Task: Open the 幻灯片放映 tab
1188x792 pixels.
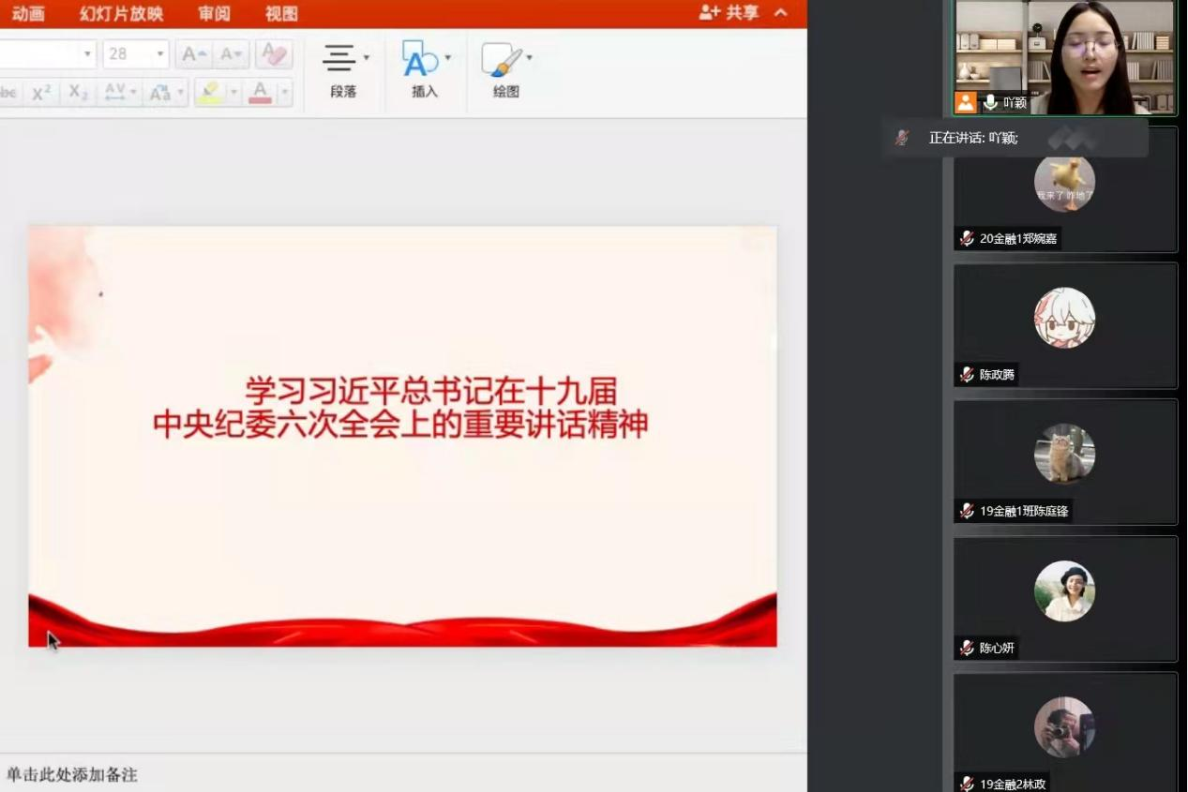Action: pos(121,13)
